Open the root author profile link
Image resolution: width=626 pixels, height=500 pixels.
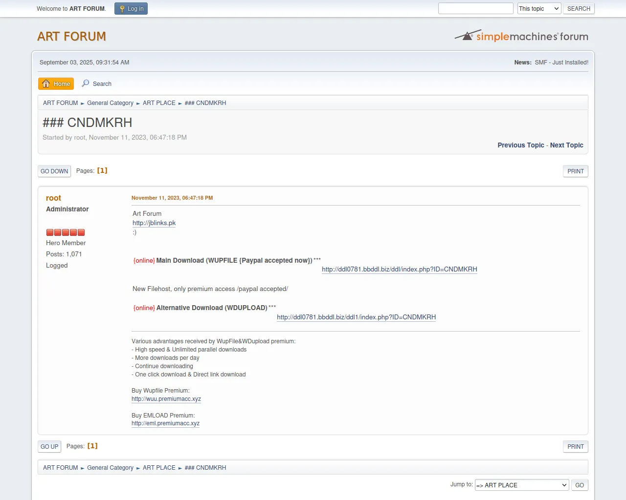[53, 198]
